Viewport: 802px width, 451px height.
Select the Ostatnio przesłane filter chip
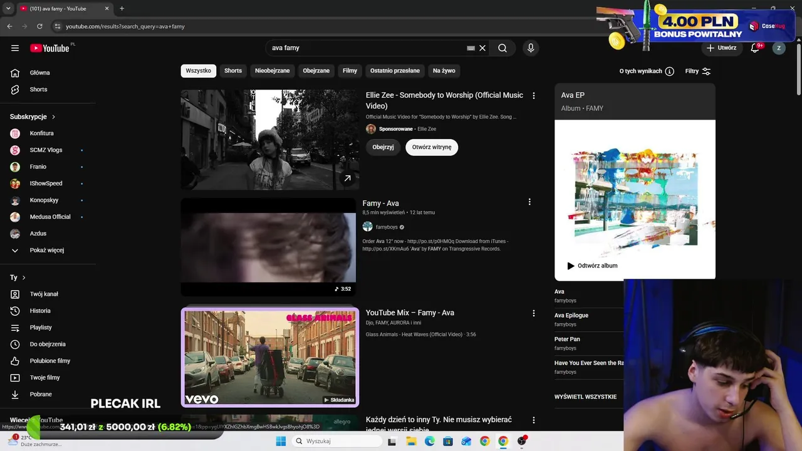[x=395, y=71]
